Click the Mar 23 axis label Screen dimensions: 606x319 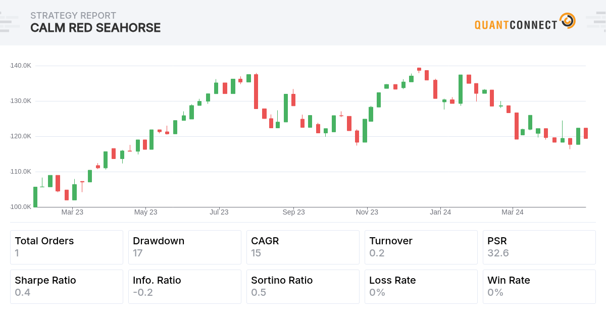(72, 212)
